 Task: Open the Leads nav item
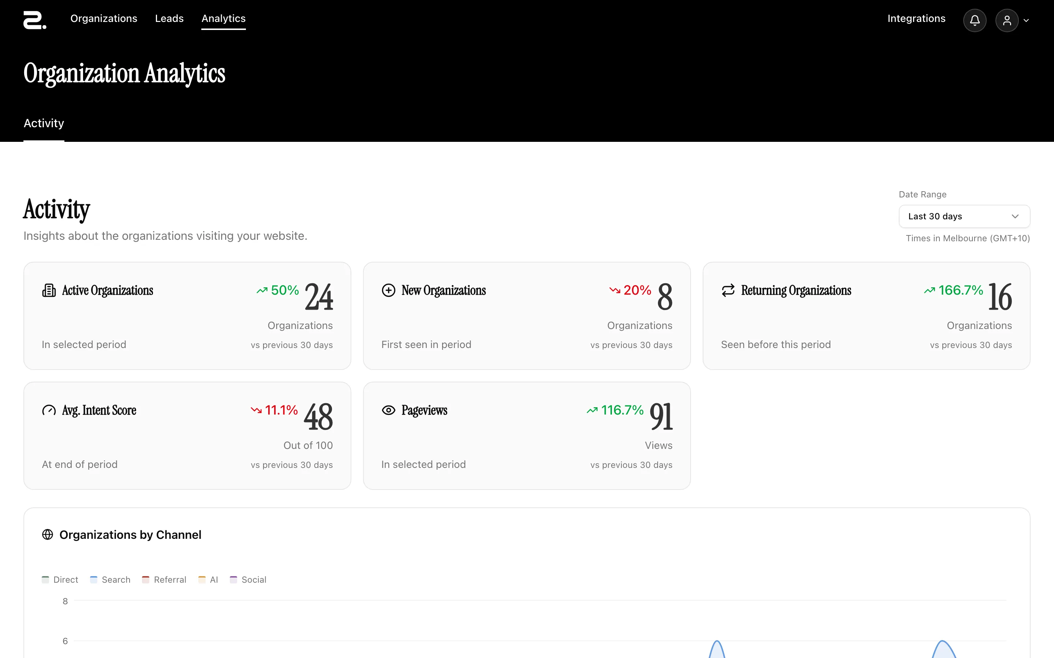[x=169, y=18]
